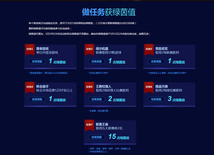
Task: Select the red 任务7 ribbon badge
Action: point(89,125)
